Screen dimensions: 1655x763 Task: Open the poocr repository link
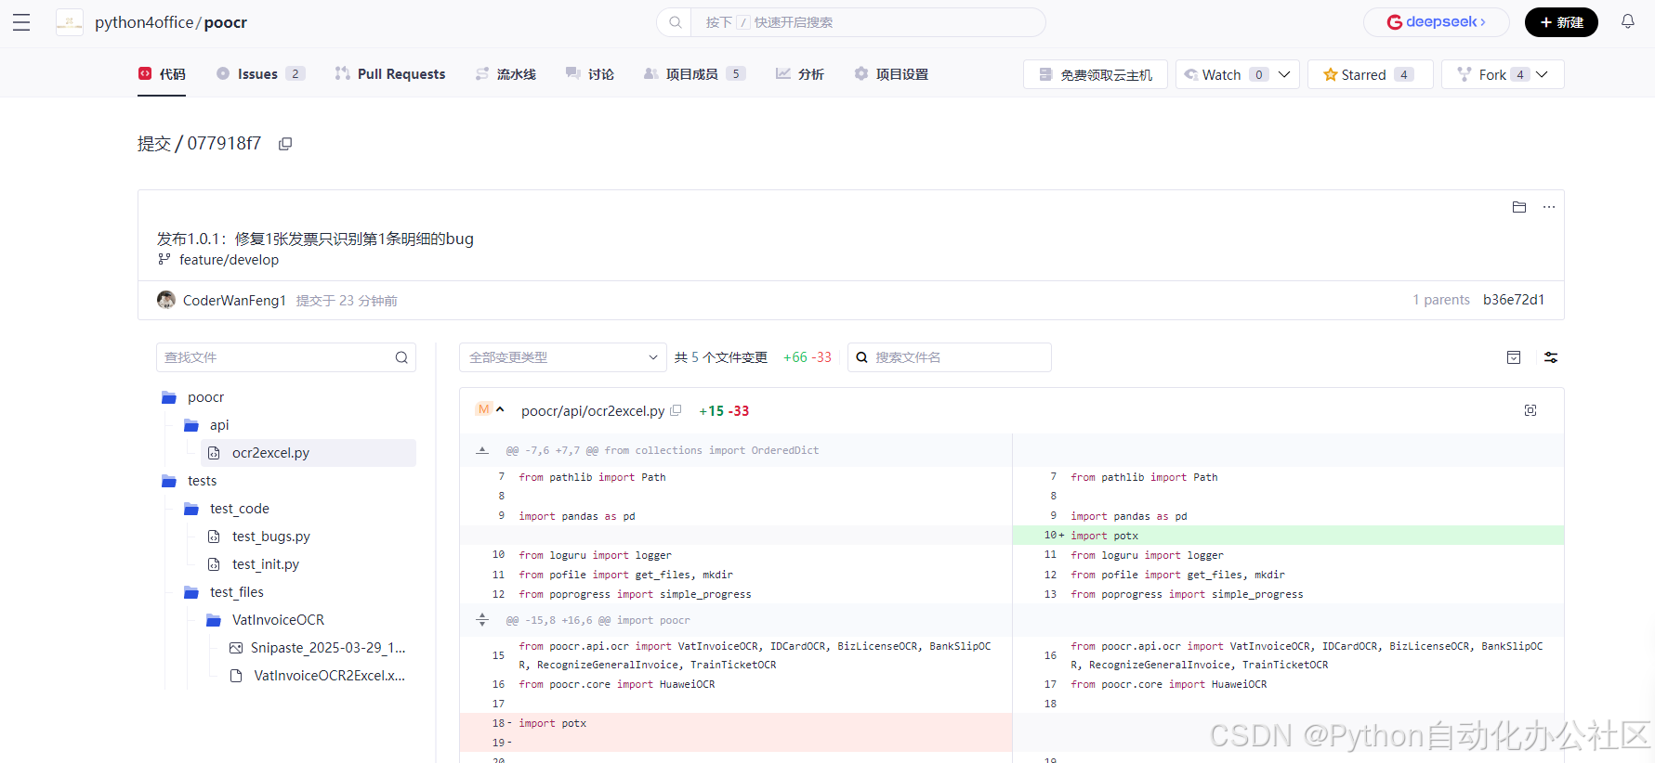pos(226,22)
